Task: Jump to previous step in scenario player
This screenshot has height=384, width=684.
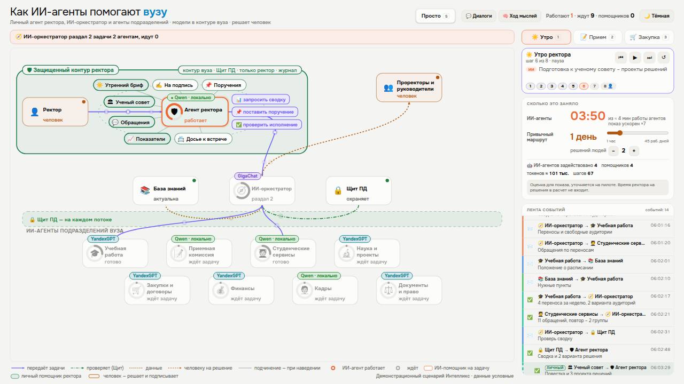Action: (x=621, y=58)
